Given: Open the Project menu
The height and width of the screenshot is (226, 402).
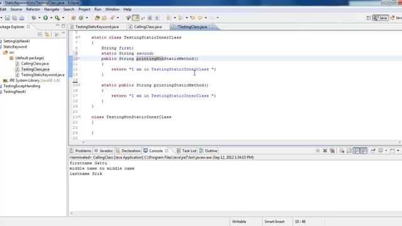Looking at the screenshot, I should point(84,9).
